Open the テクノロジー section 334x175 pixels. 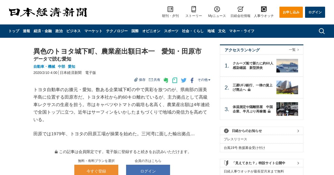click(117, 31)
